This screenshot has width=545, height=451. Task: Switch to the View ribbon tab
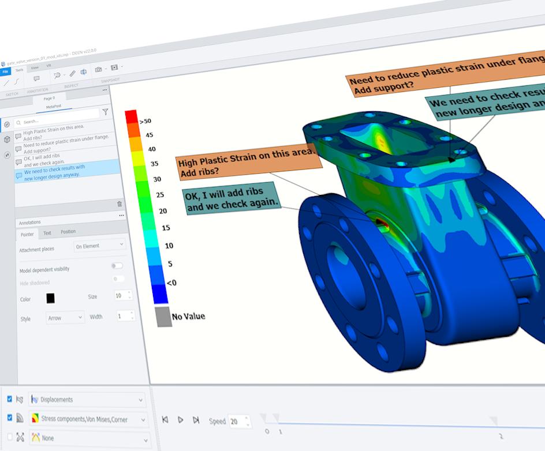(x=35, y=67)
